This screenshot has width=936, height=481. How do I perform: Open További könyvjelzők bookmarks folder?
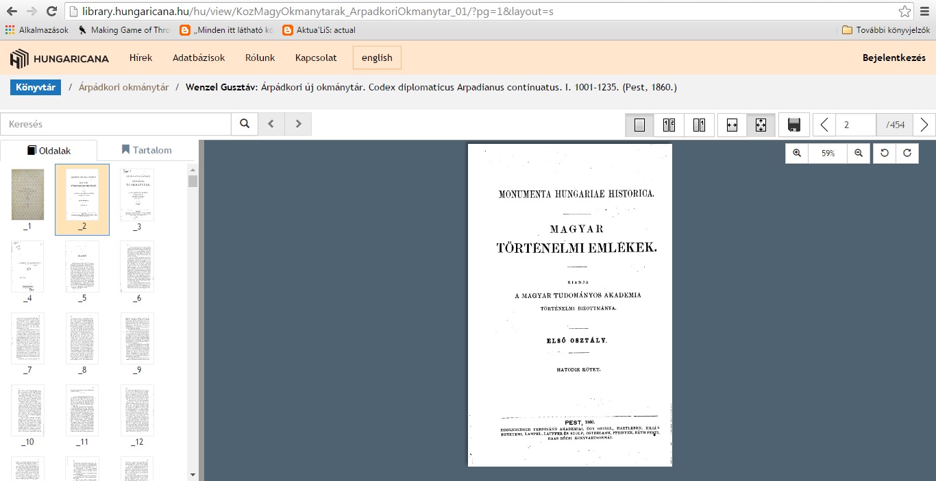coord(886,30)
